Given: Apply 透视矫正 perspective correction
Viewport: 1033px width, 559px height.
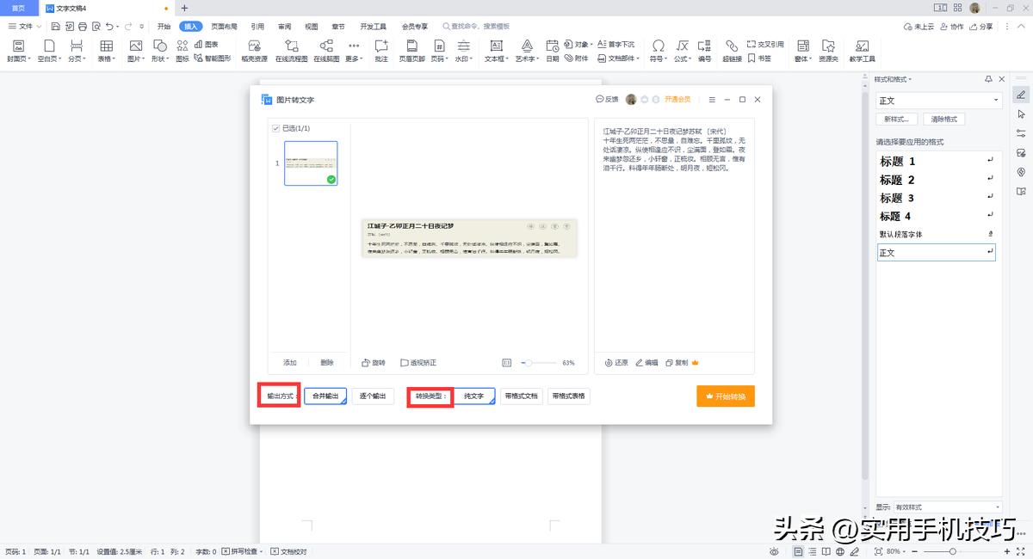Looking at the screenshot, I should tap(418, 363).
